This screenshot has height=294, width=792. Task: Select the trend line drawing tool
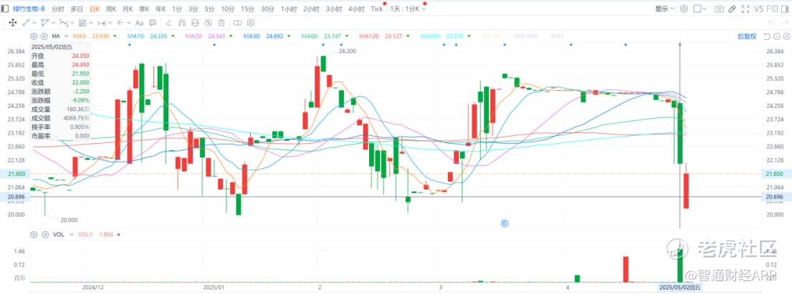click(26, 23)
